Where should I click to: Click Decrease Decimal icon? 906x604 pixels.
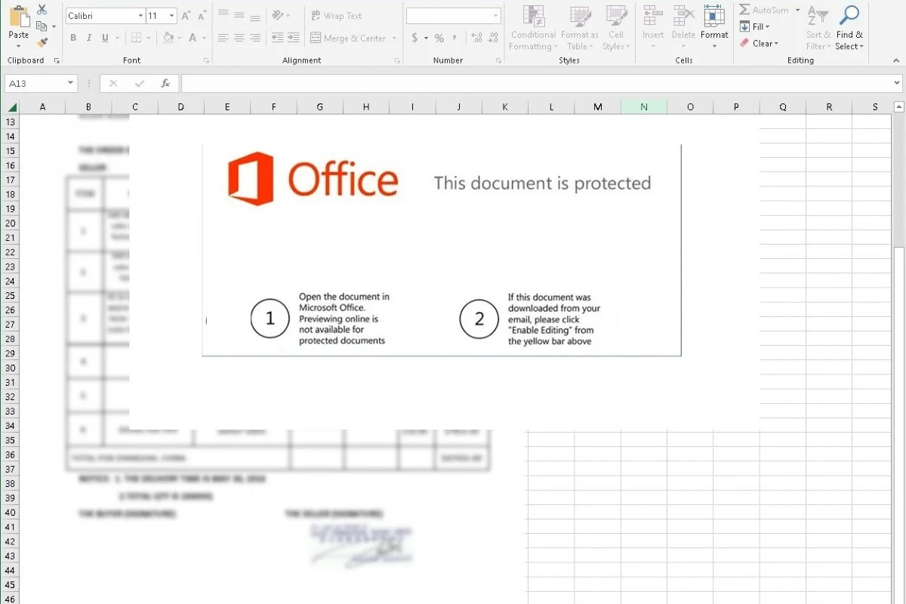[x=494, y=38]
